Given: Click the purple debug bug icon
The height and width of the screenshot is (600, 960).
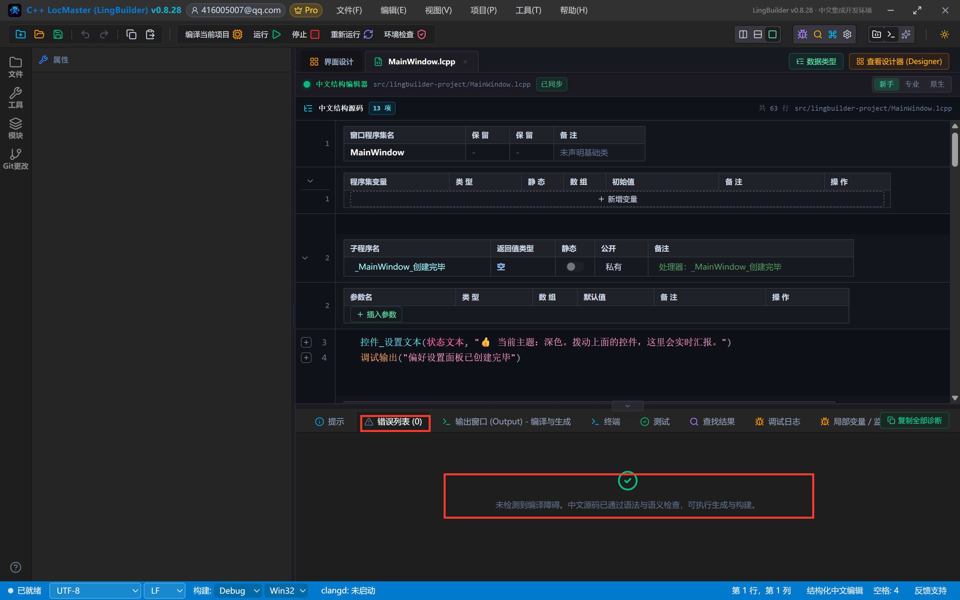Looking at the screenshot, I should click(x=802, y=35).
